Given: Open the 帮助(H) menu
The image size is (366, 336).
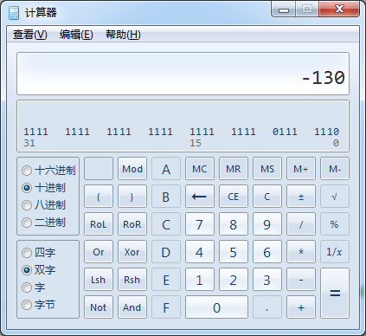Looking at the screenshot, I should click(x=123, y=35).
